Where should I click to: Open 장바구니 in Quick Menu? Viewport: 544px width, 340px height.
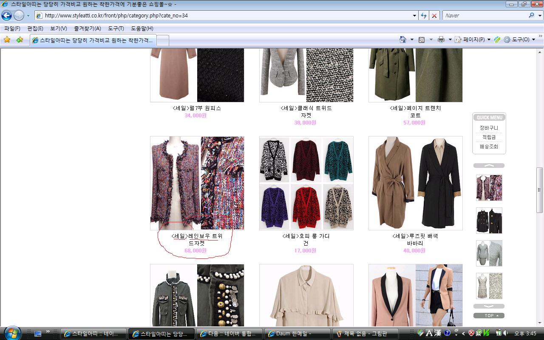(x=489, y=128)
